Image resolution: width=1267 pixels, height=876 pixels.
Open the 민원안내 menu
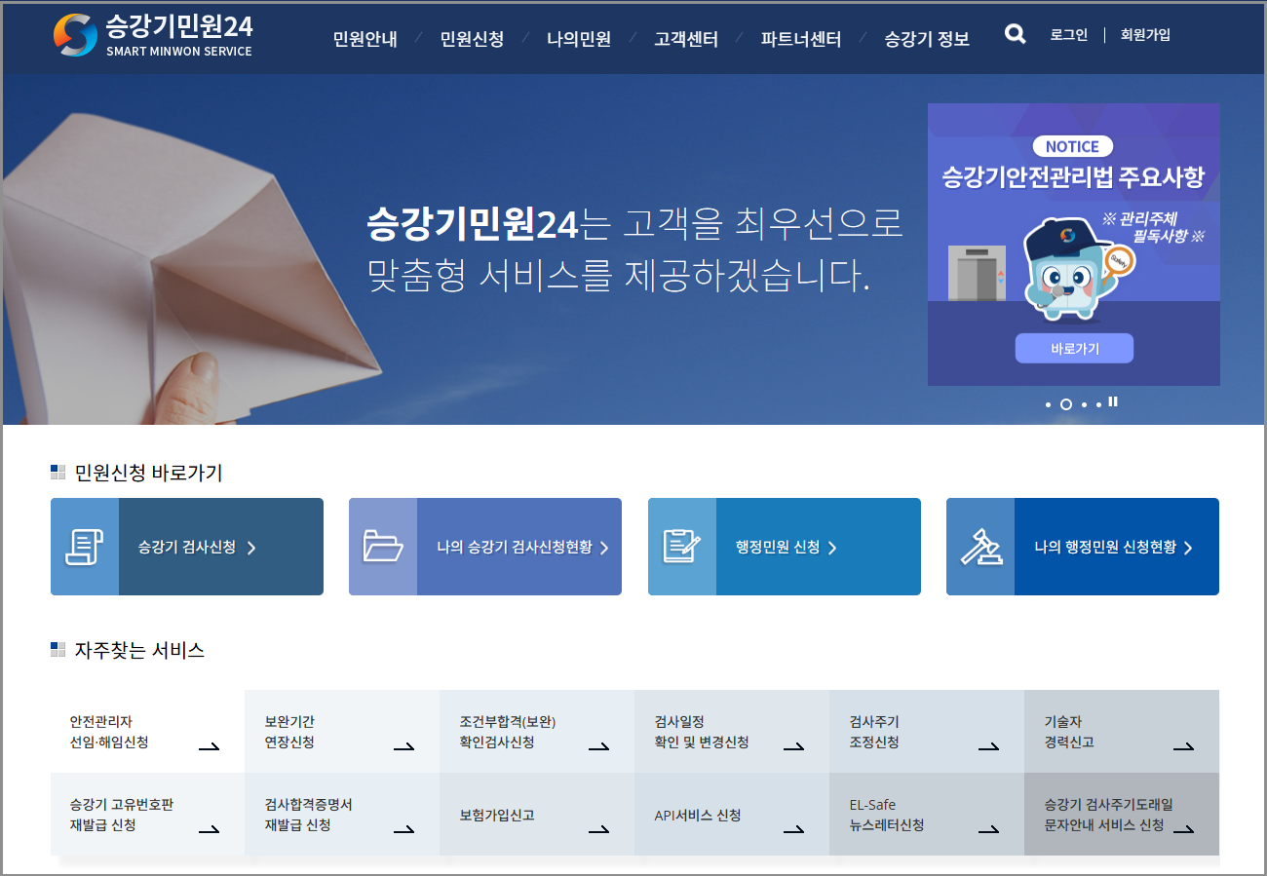pyautogui.click(x=364, y=40)
